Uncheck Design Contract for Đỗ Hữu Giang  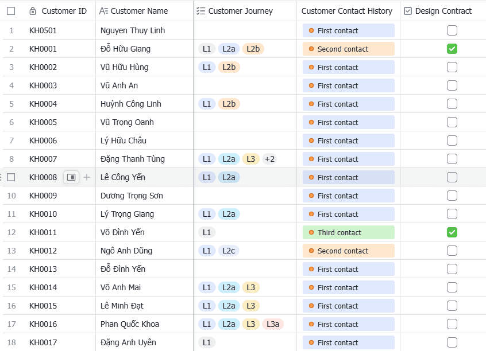[x=452, y=49]
